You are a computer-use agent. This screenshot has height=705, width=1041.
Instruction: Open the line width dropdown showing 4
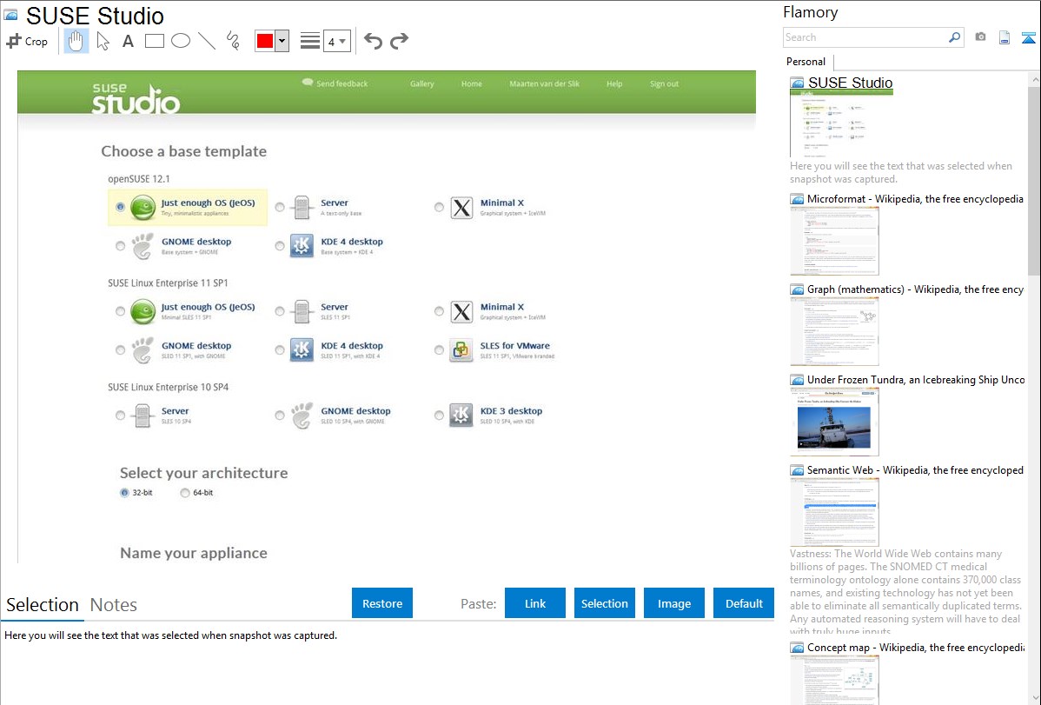tap(337, 41)
